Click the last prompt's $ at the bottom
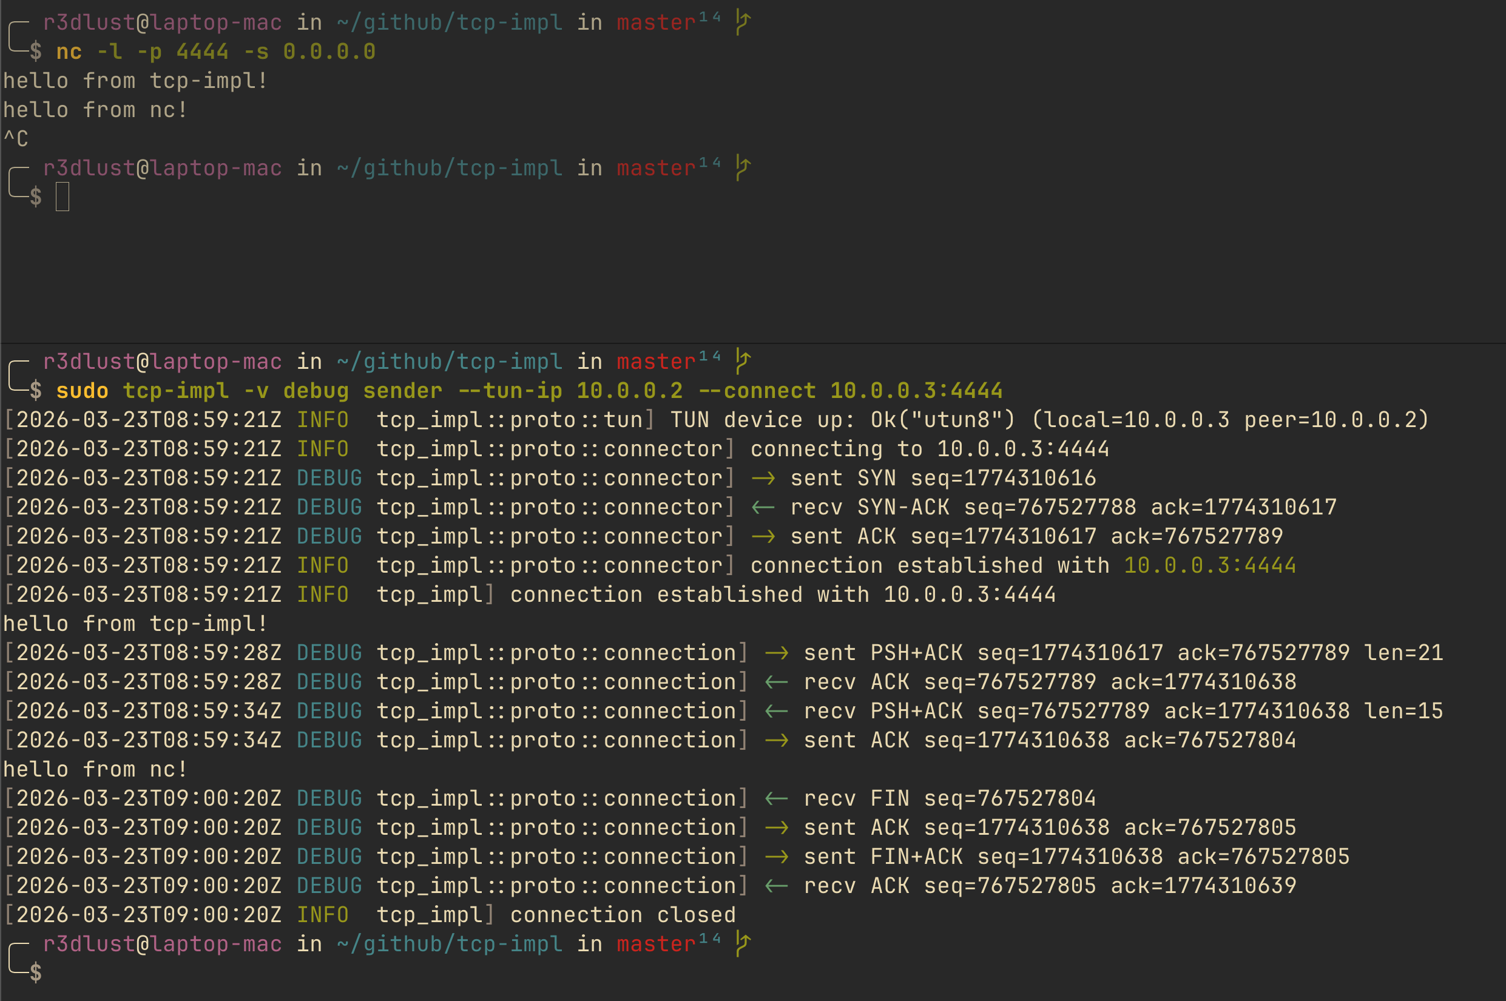 click(36, 973)
